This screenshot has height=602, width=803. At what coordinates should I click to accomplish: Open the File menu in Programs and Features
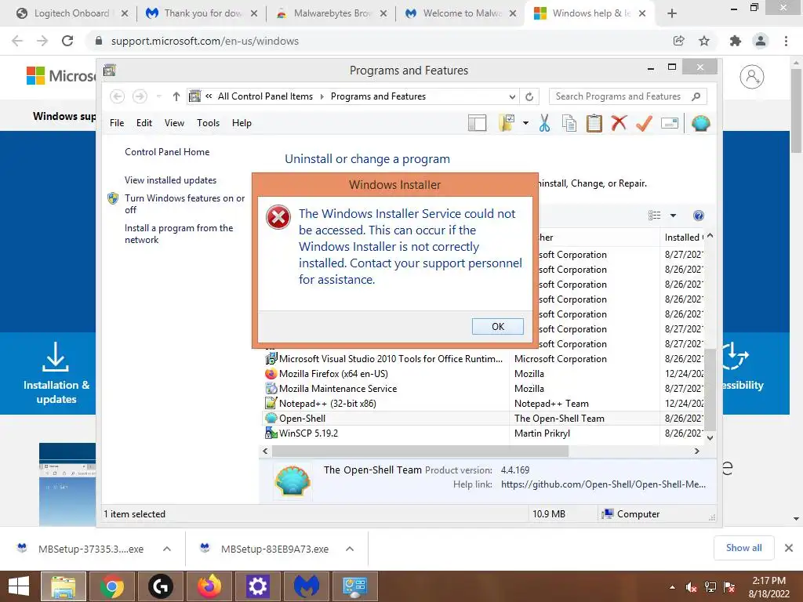[117, 123]
